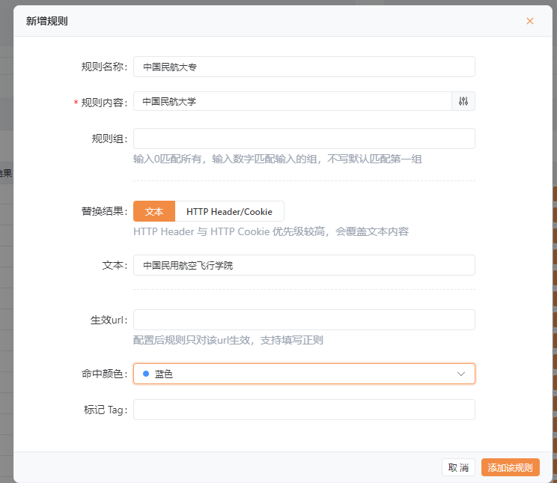Click the 规则名称 label
Viewport: 557px width, 483px height.
click(104, 67)
